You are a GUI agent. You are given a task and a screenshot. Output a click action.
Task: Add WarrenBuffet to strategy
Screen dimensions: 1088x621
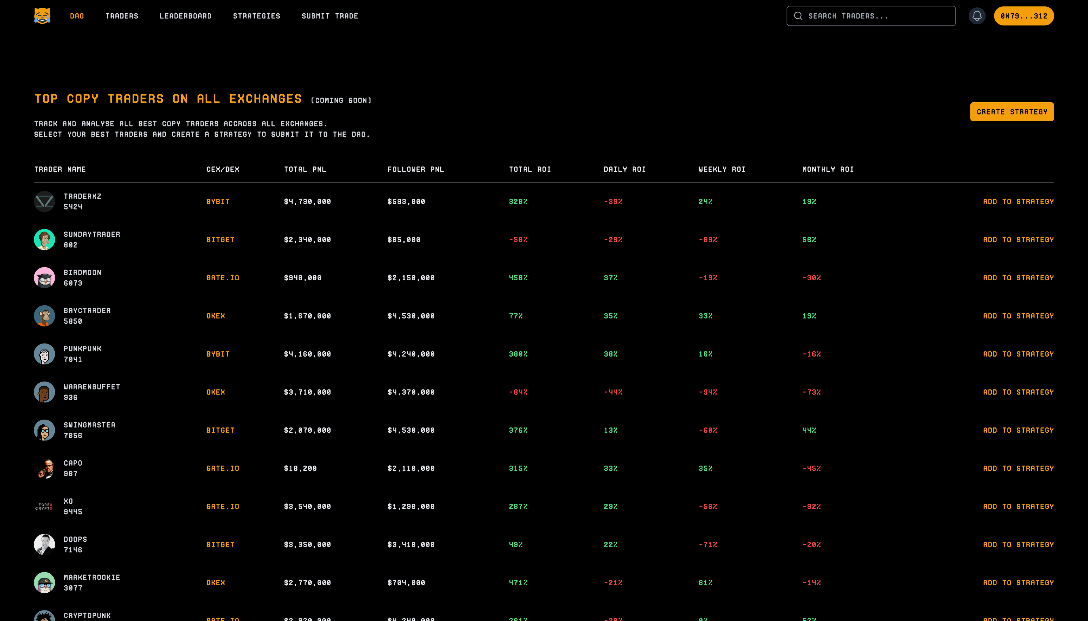point(1018,392)
